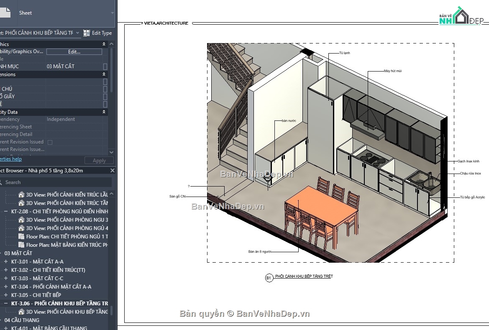
Task: Click Floor Plan icon for CHI TIẾT PHÒNG NGỦ 1
Action: coord(21,236)
